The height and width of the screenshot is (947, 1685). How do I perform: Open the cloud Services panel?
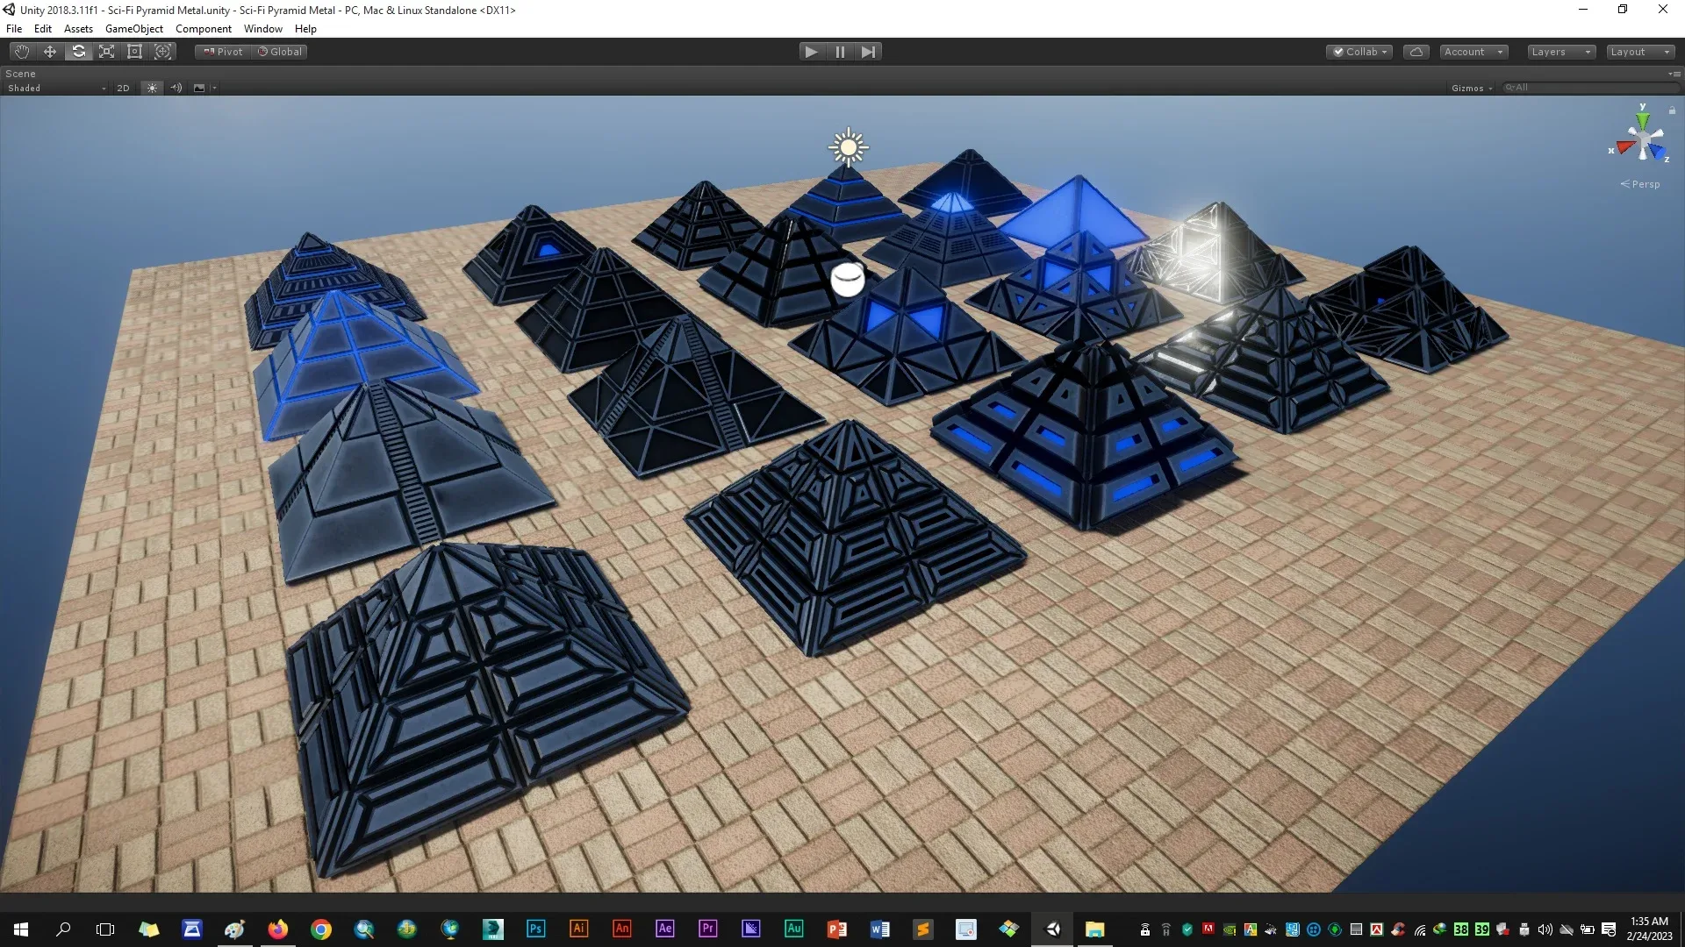coord(1416,52)
